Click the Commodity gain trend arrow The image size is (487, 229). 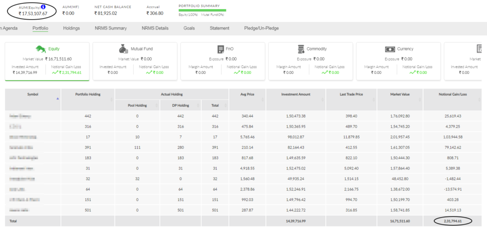click(324, 72)
